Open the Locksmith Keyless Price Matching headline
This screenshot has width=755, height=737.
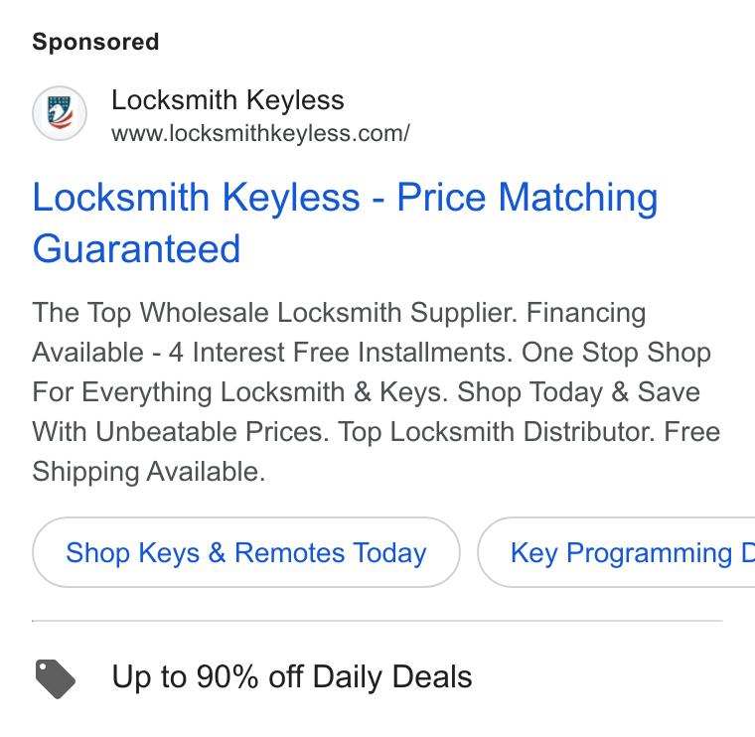point(345,222)
